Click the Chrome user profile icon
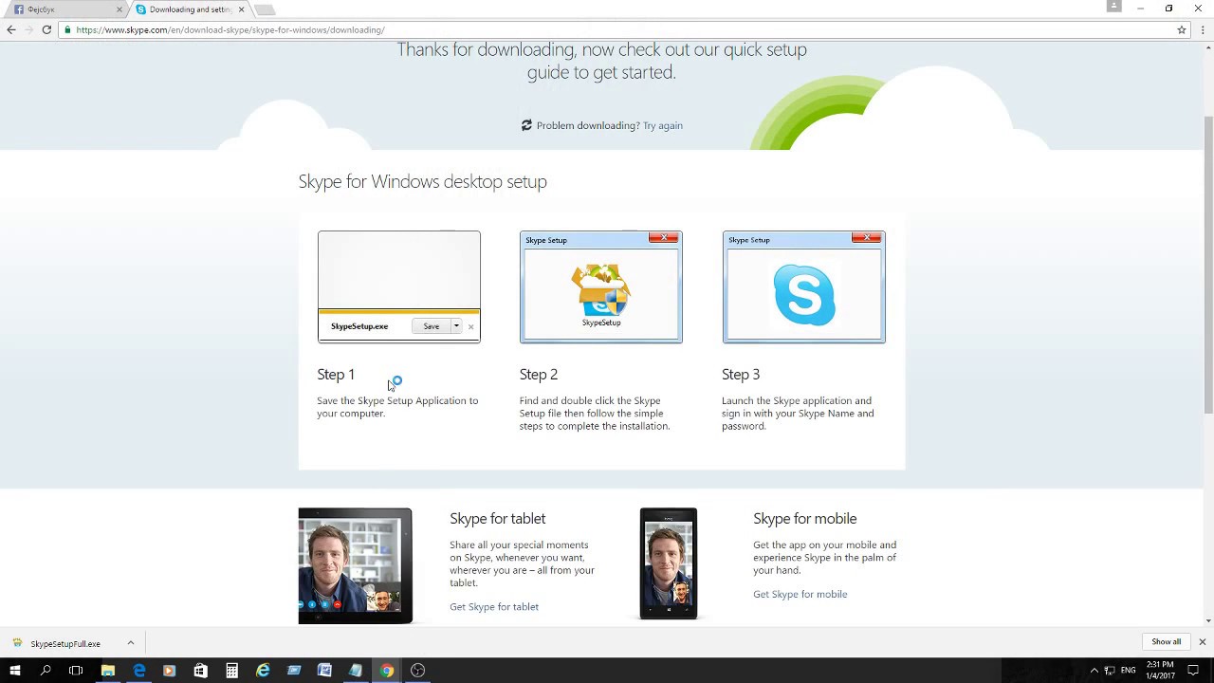 [1114, 7]
